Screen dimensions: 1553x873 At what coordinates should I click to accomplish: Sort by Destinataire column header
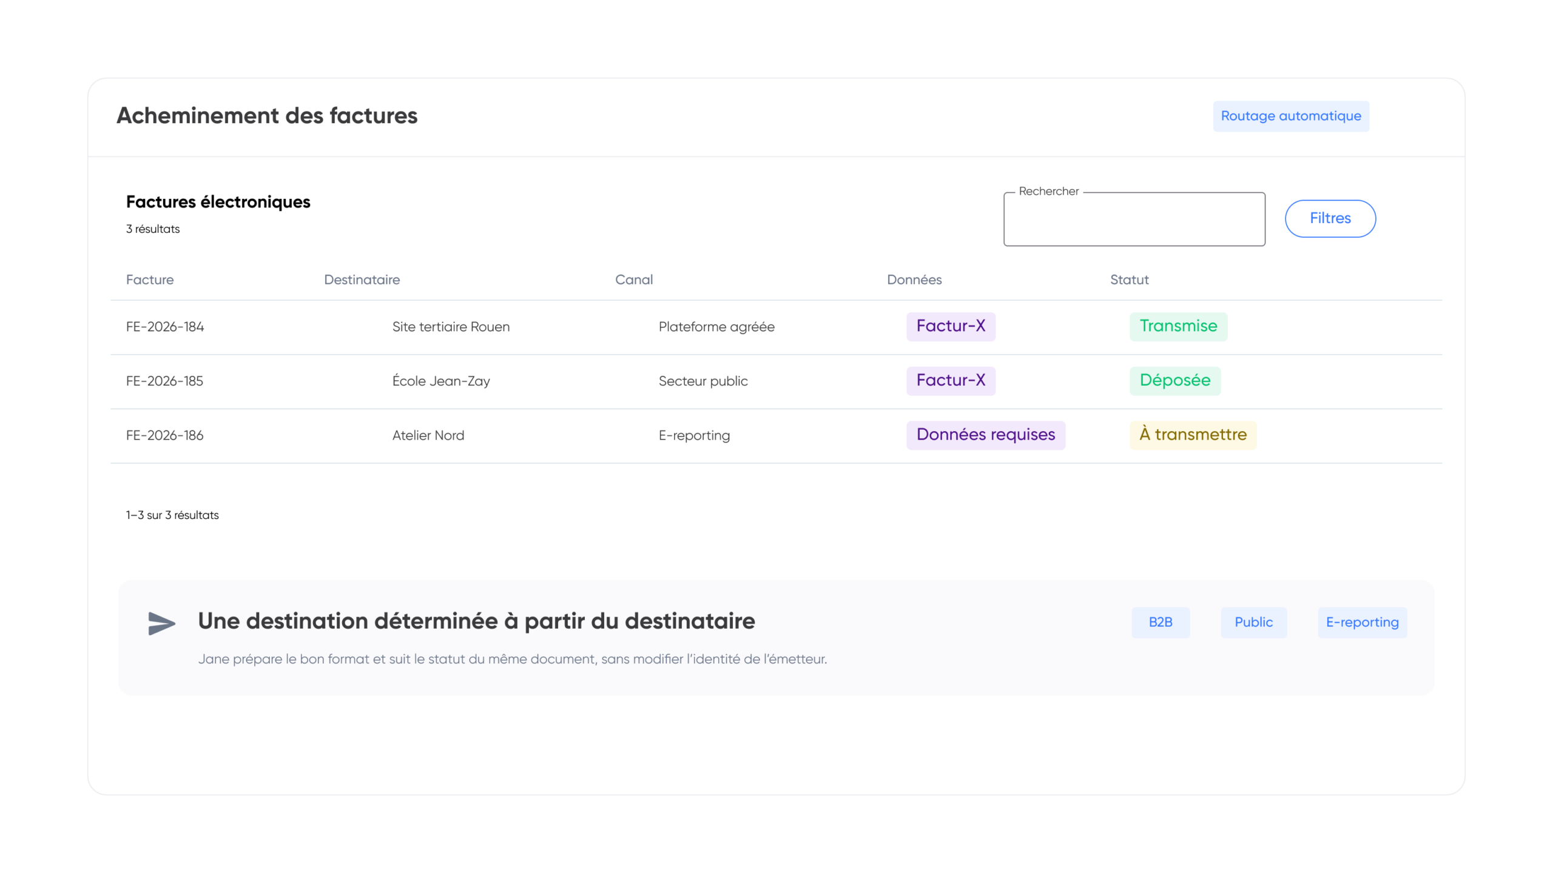[x=362, y=279]
